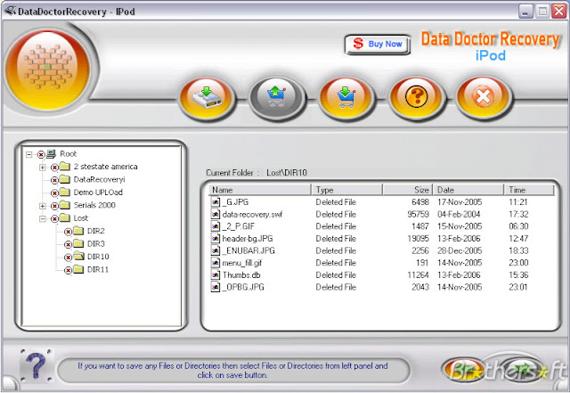Select the file name _OPBG.JPG

pos(243,287)
